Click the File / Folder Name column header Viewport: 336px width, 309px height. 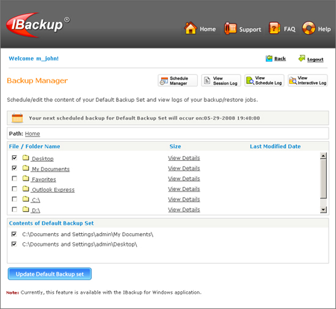pyautogui.click(x=34, y=147)
